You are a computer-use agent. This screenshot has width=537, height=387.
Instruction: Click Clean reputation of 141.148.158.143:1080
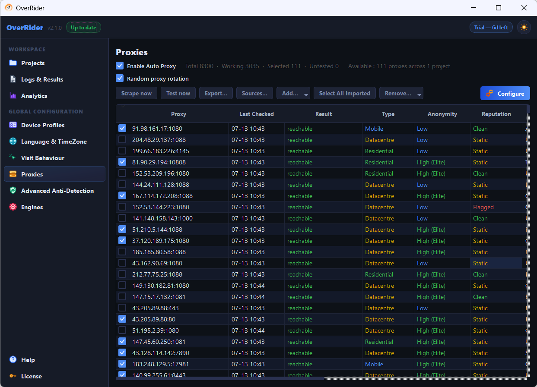496,218
